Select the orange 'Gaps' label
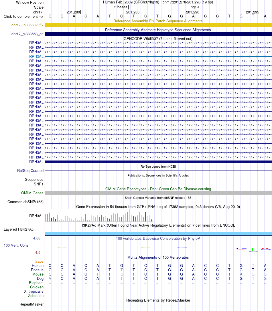The height and width of the screenshot is (311, 272). click(x=39, y=262)
